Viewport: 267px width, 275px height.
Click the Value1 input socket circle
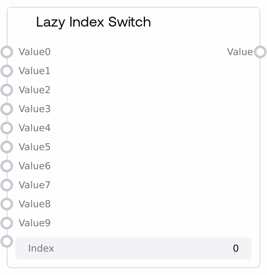point(7,71)
